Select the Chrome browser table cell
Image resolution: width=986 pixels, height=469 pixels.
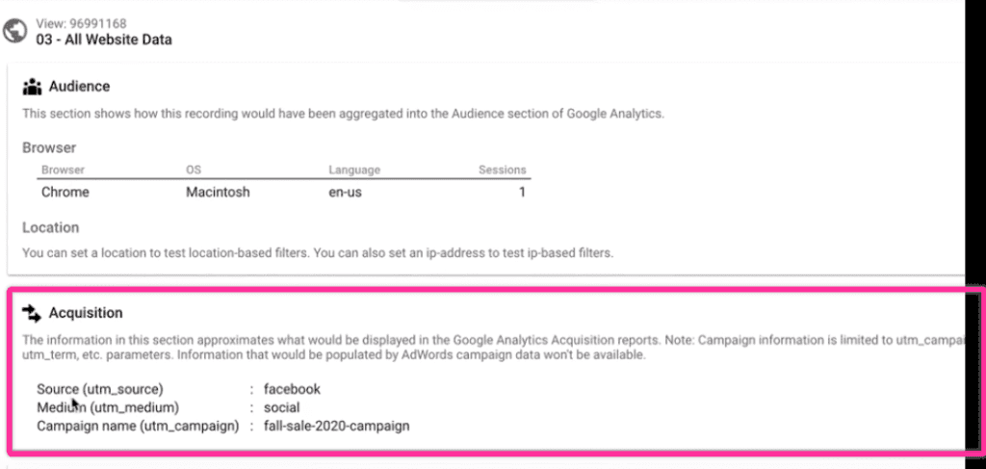pos(65,193)
